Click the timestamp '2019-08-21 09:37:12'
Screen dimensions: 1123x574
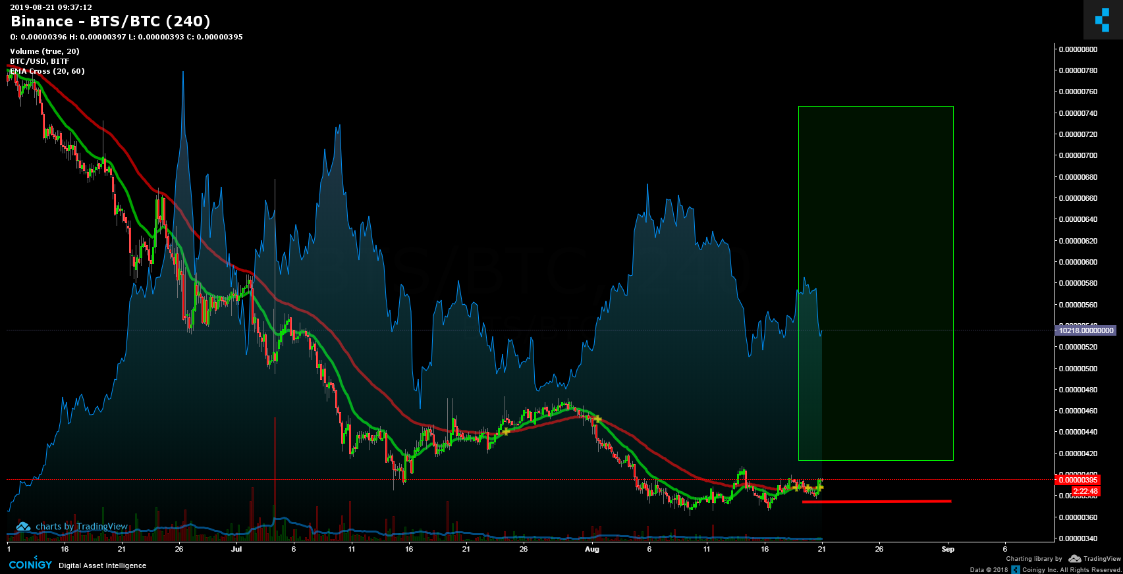coord(51,7)
